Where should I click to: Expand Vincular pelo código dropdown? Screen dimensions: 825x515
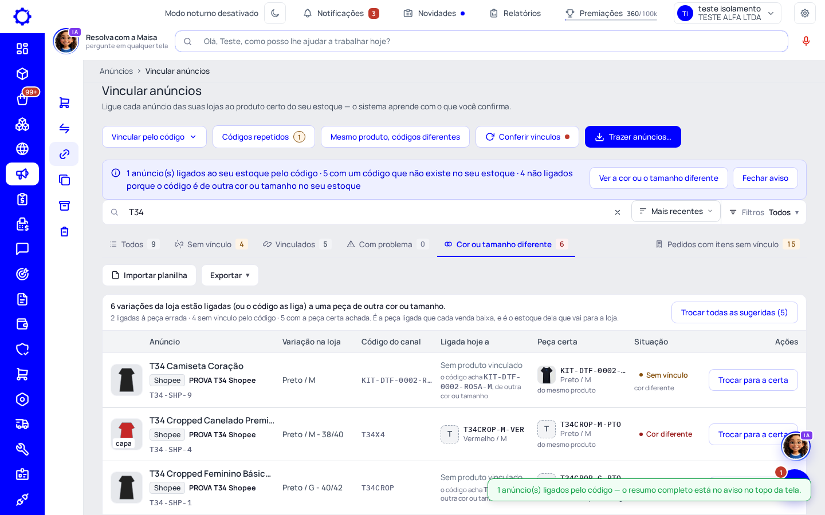(154, 137)
